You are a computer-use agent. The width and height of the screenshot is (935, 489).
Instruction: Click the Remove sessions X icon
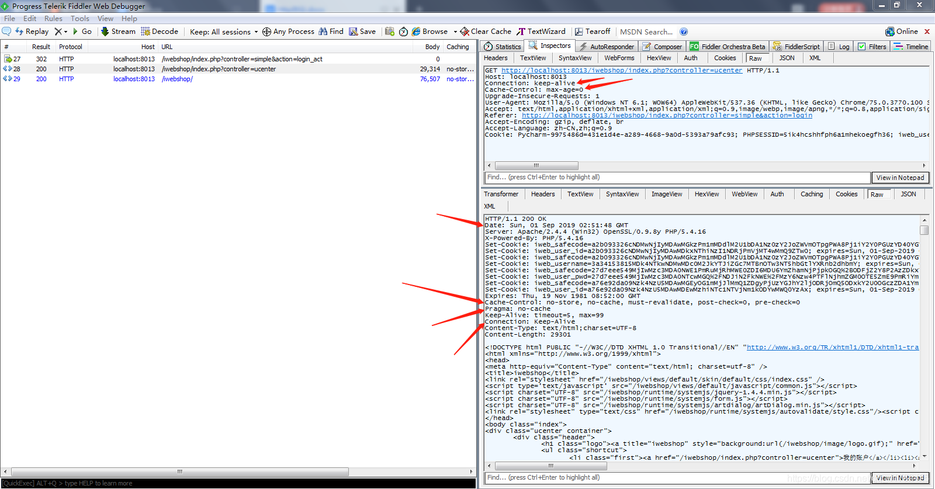58,32
